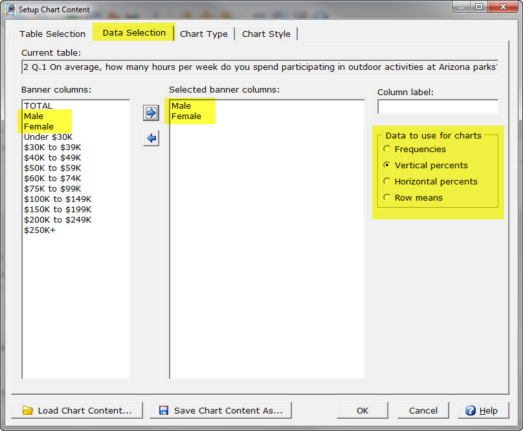Select Female in Selected banner columns

click(186, 116)
